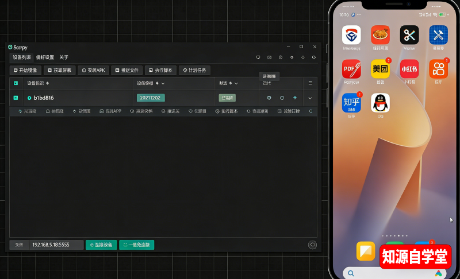Click the round icon at bottom-right of Scrcpy window
The height and width of the screenshot is (279, 460).
click(x=313, y=245)
